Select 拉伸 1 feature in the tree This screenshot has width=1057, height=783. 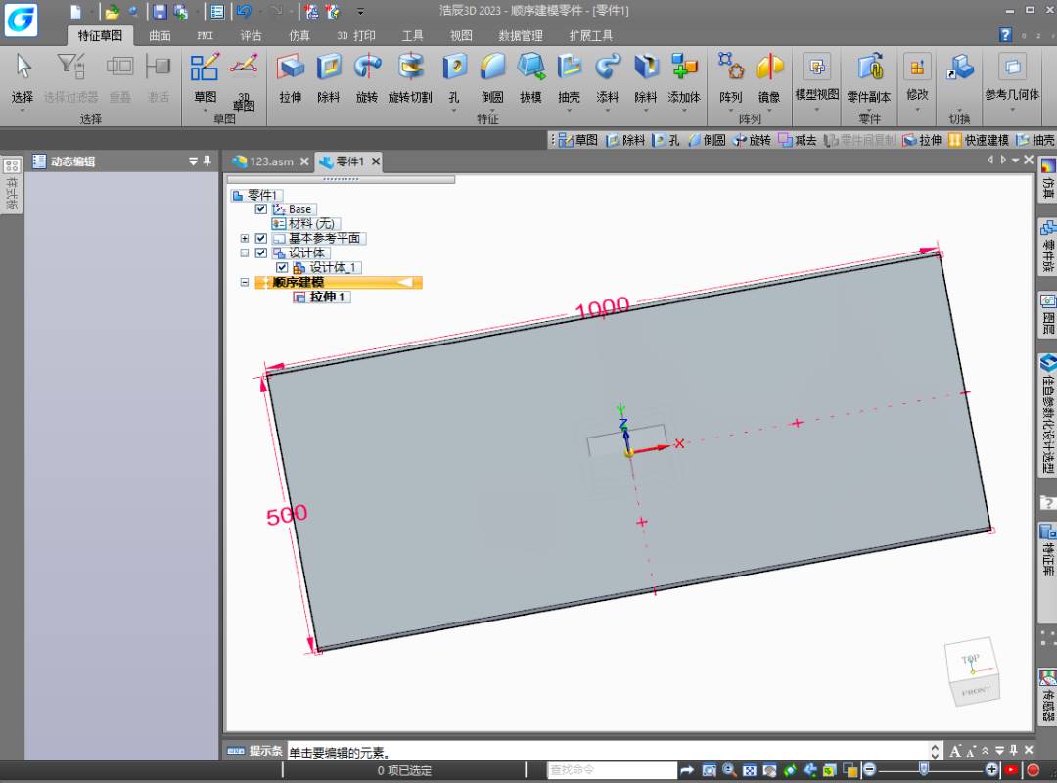pyautogui.click(x=327, y=298)
